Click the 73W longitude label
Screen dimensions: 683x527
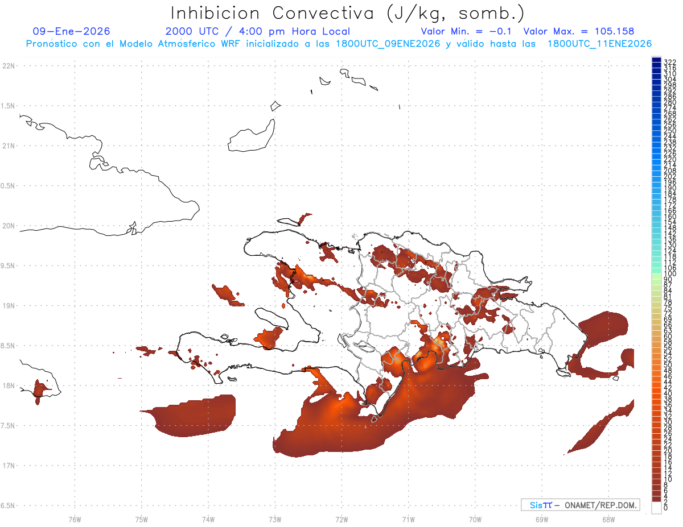click(275, 519)
